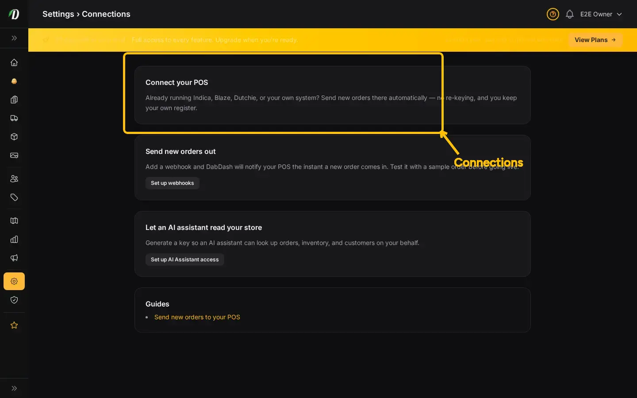Open the megaphone marketing sidebar icon
The image size is (637, 398).
click(x=14, y=258)
